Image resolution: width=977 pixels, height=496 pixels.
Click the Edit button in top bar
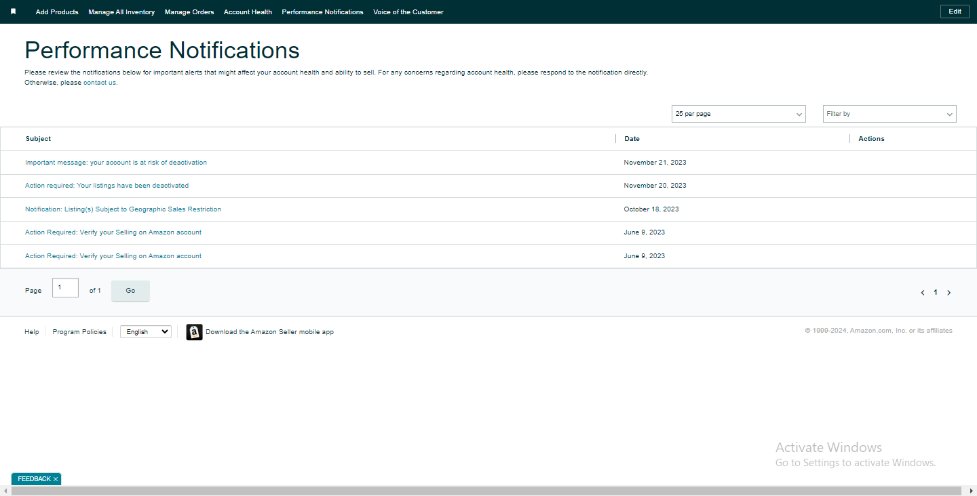tap(955, 12)
